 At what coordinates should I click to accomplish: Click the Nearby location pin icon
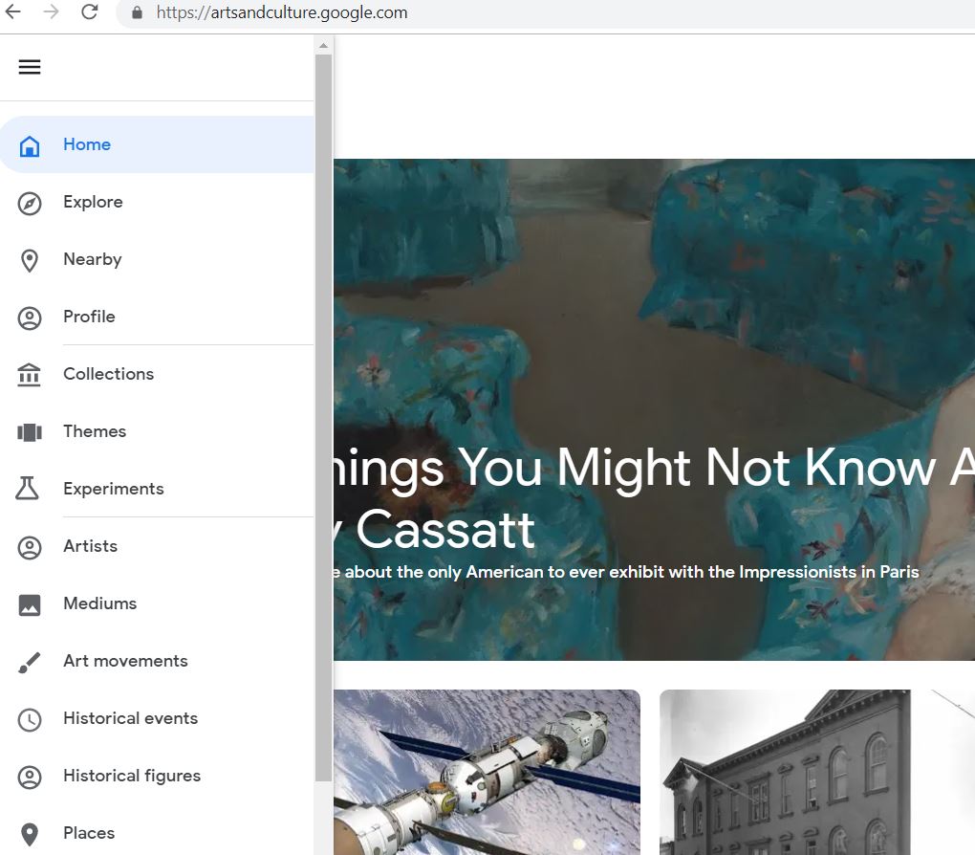(30, 260)
